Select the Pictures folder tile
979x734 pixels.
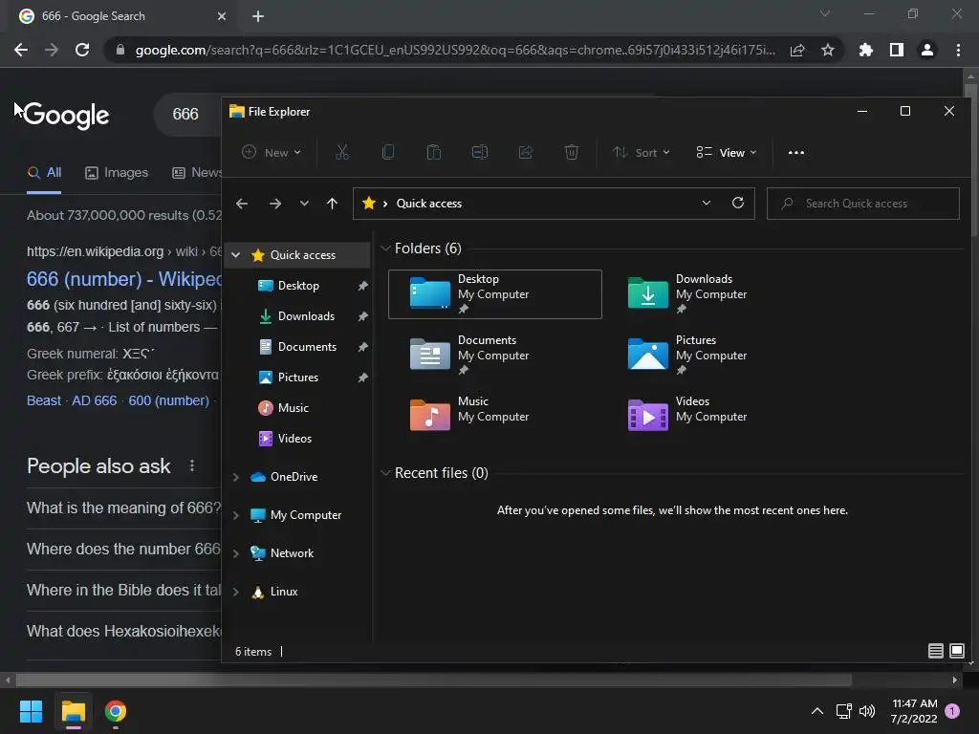tap(713, 356)
